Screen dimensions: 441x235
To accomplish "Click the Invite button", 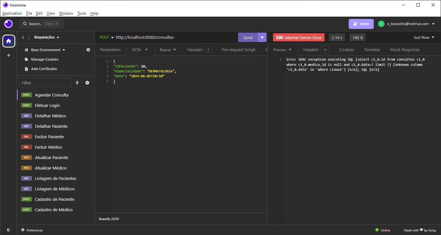I will pyautogui.click(x=361, y=24).
